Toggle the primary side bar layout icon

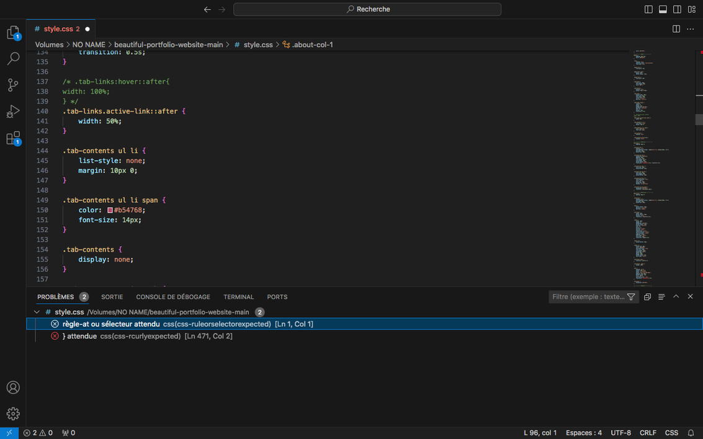(648, 9)
